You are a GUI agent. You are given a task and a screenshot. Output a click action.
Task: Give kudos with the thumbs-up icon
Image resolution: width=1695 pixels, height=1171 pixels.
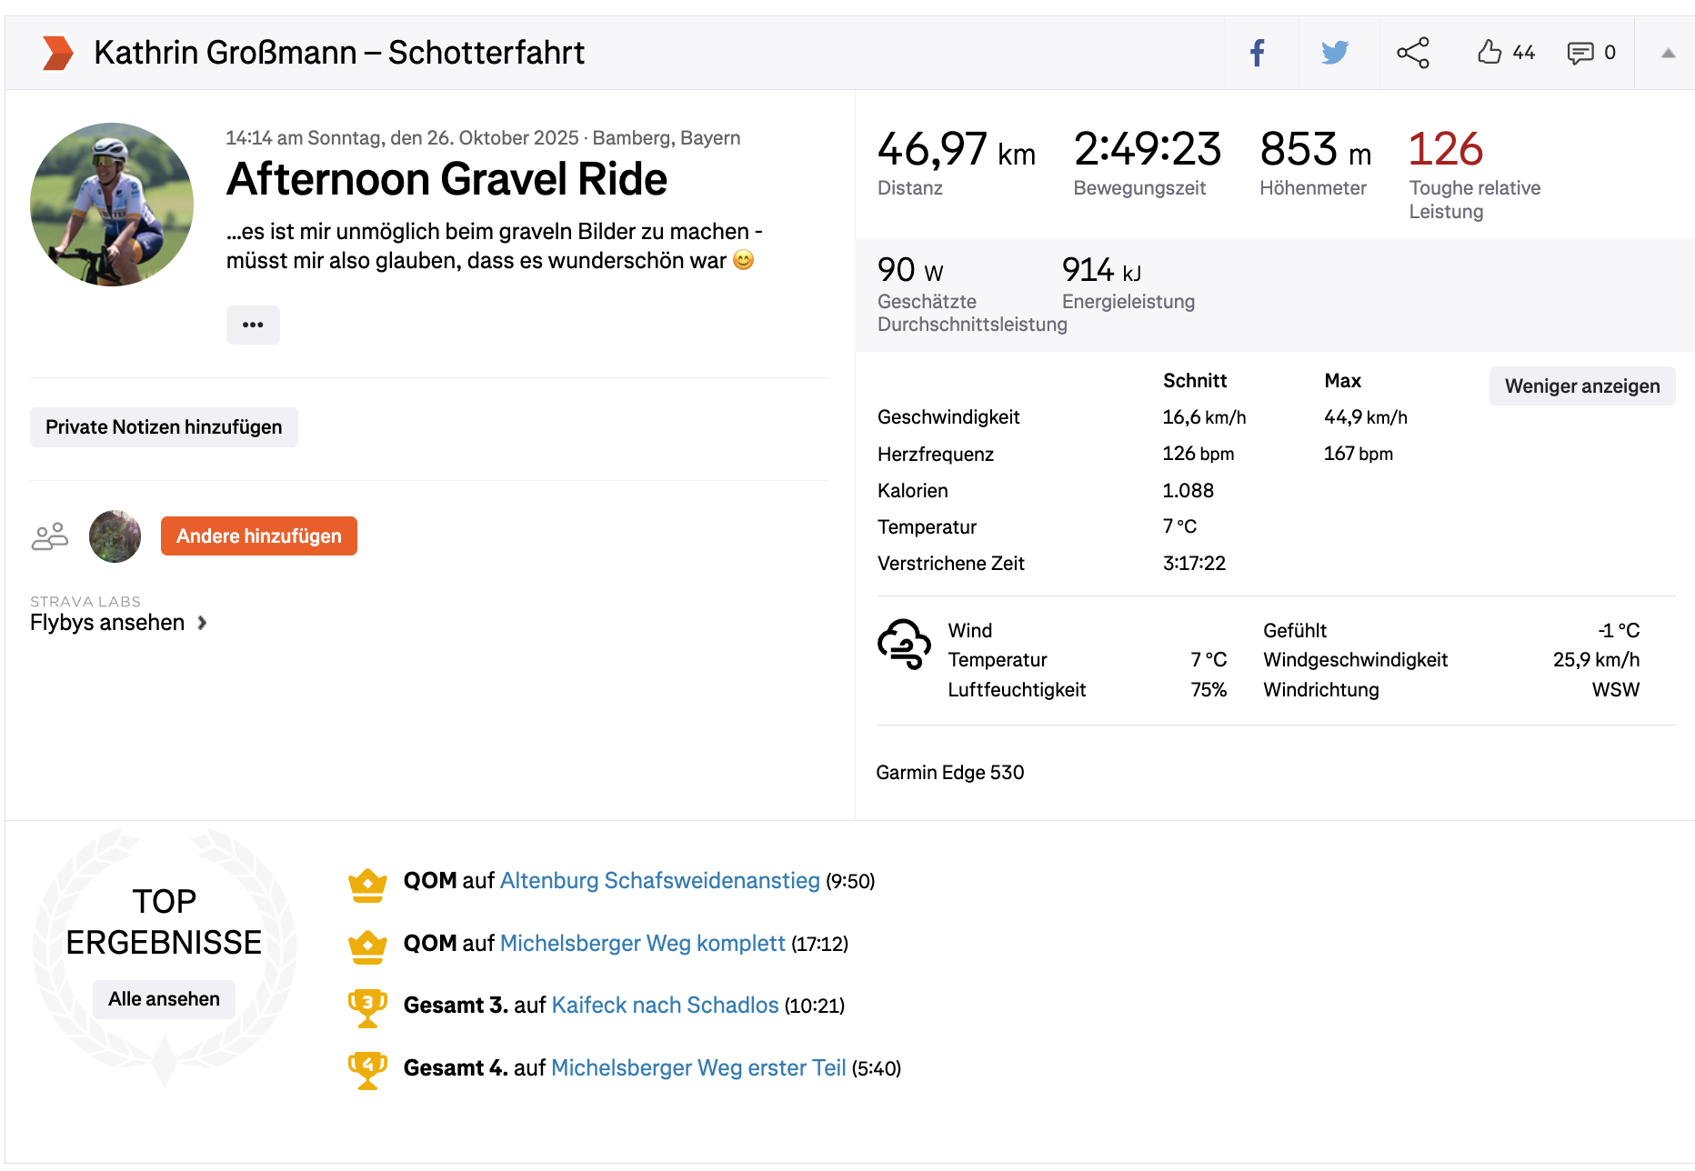tap(1489, 53)
